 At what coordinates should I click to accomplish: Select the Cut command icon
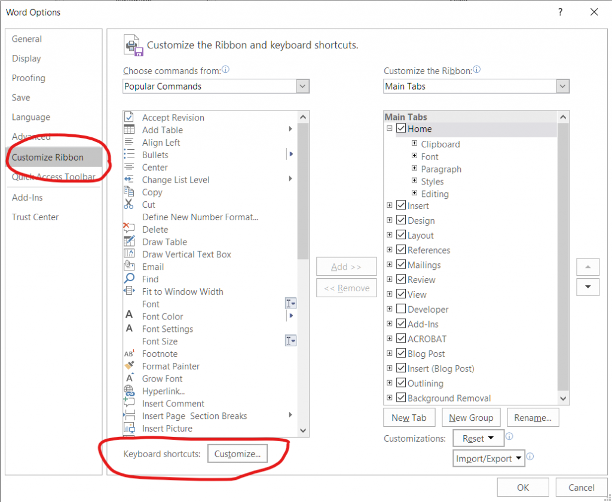click(x=130, y=204)
